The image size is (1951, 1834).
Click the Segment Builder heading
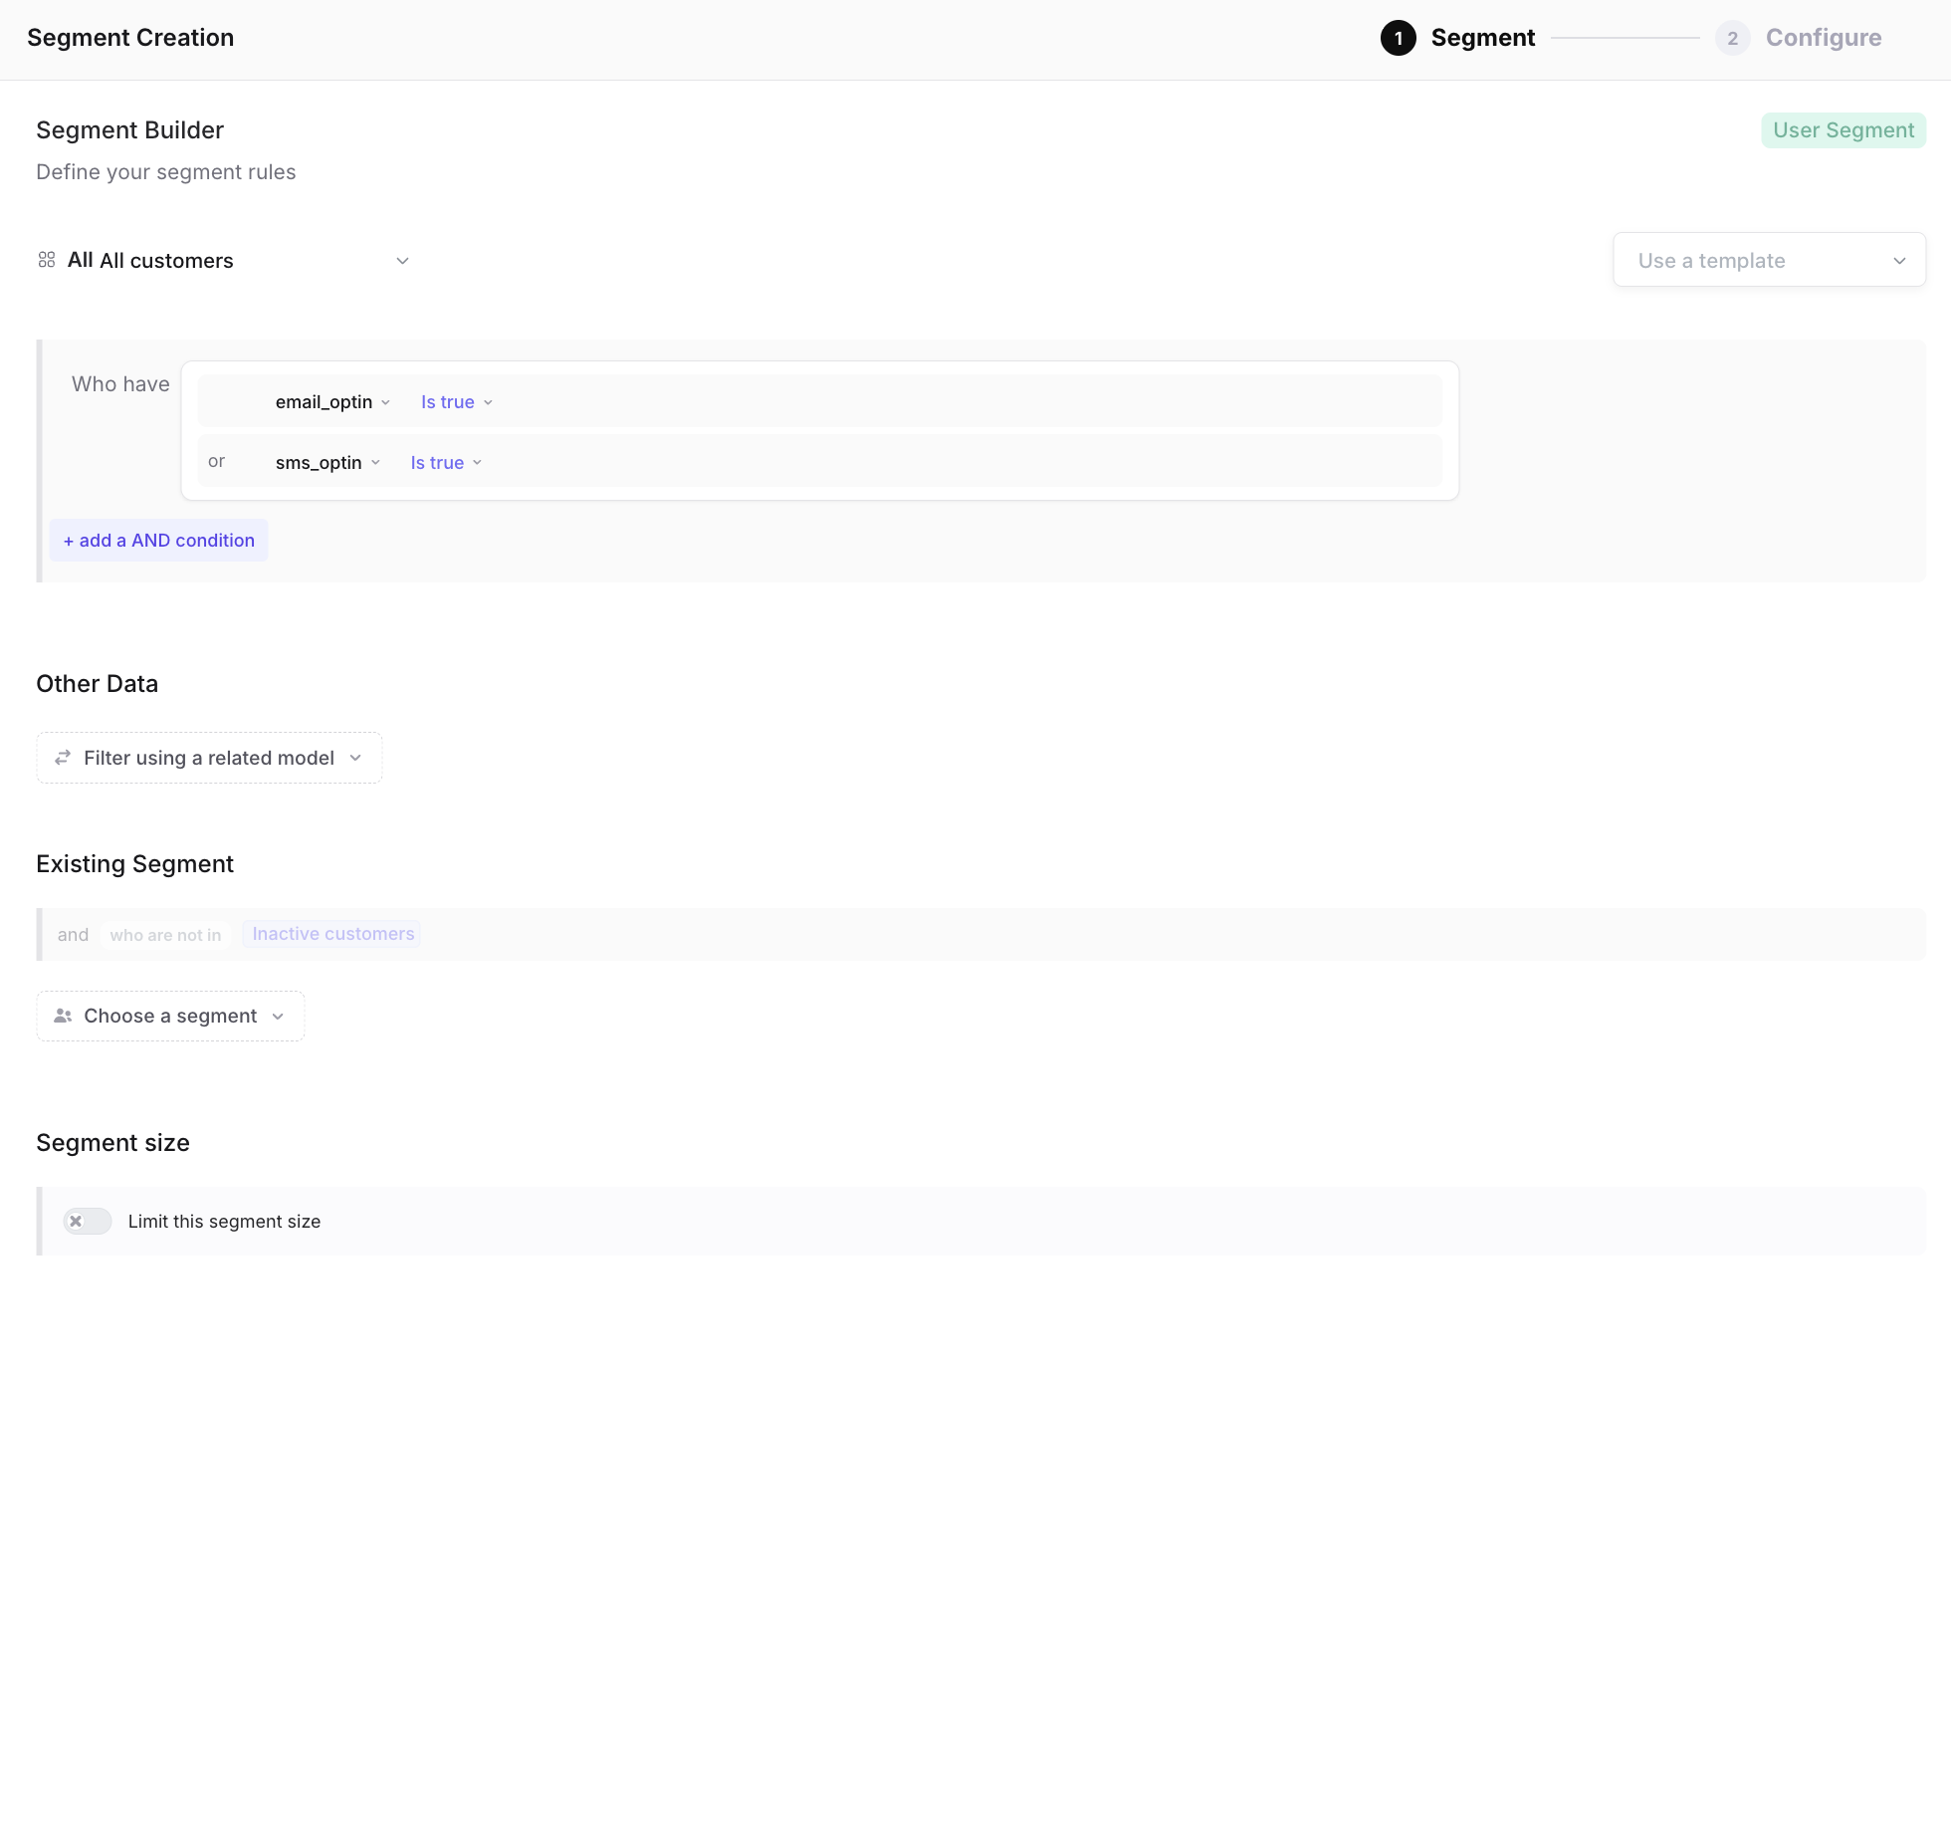(129, 130)
